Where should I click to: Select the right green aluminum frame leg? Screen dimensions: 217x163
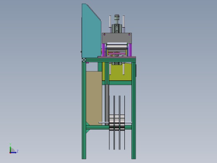134,110
